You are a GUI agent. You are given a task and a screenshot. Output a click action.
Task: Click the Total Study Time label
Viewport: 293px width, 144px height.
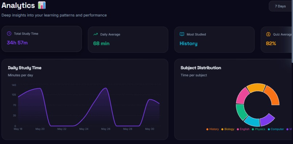26,34
